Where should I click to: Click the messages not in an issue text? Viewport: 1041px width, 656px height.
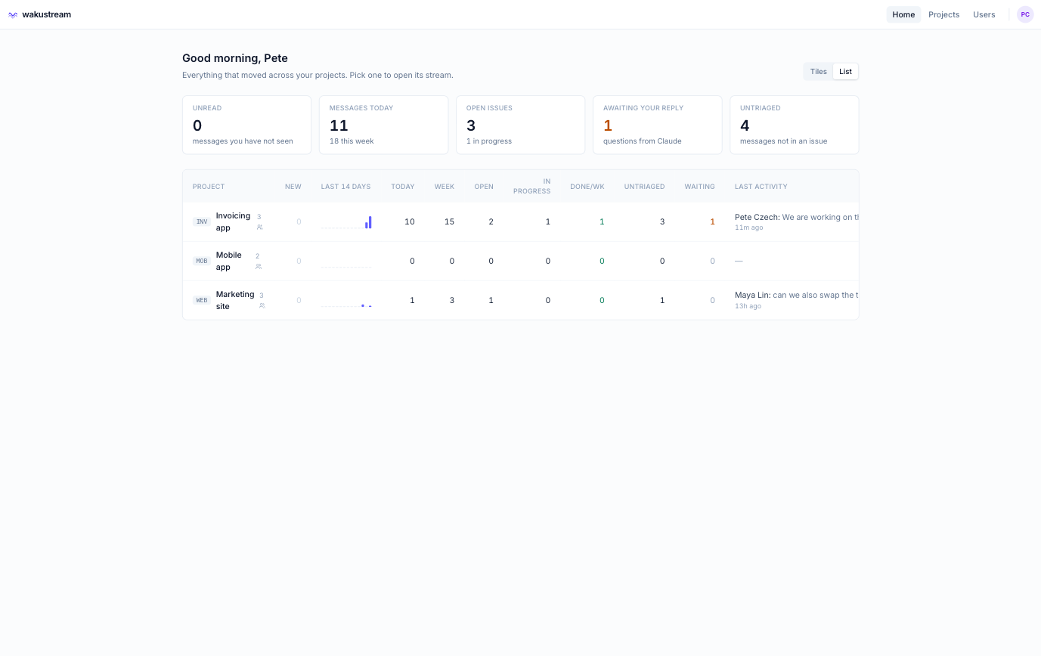coord(782,141)
